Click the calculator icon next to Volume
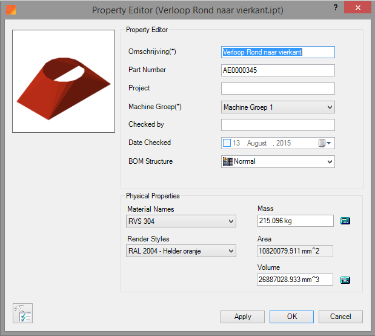The height and width of the screenshot is (336, 375). pos(345,280)
